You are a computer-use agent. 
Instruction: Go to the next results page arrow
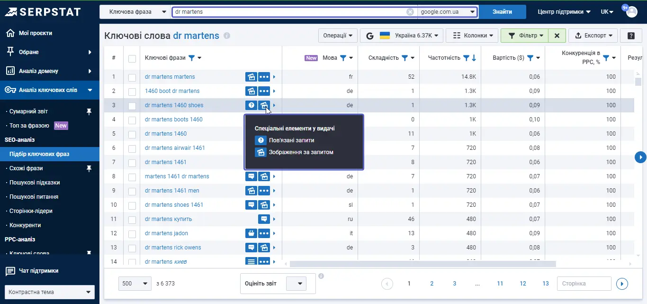(x=622, y=284)
